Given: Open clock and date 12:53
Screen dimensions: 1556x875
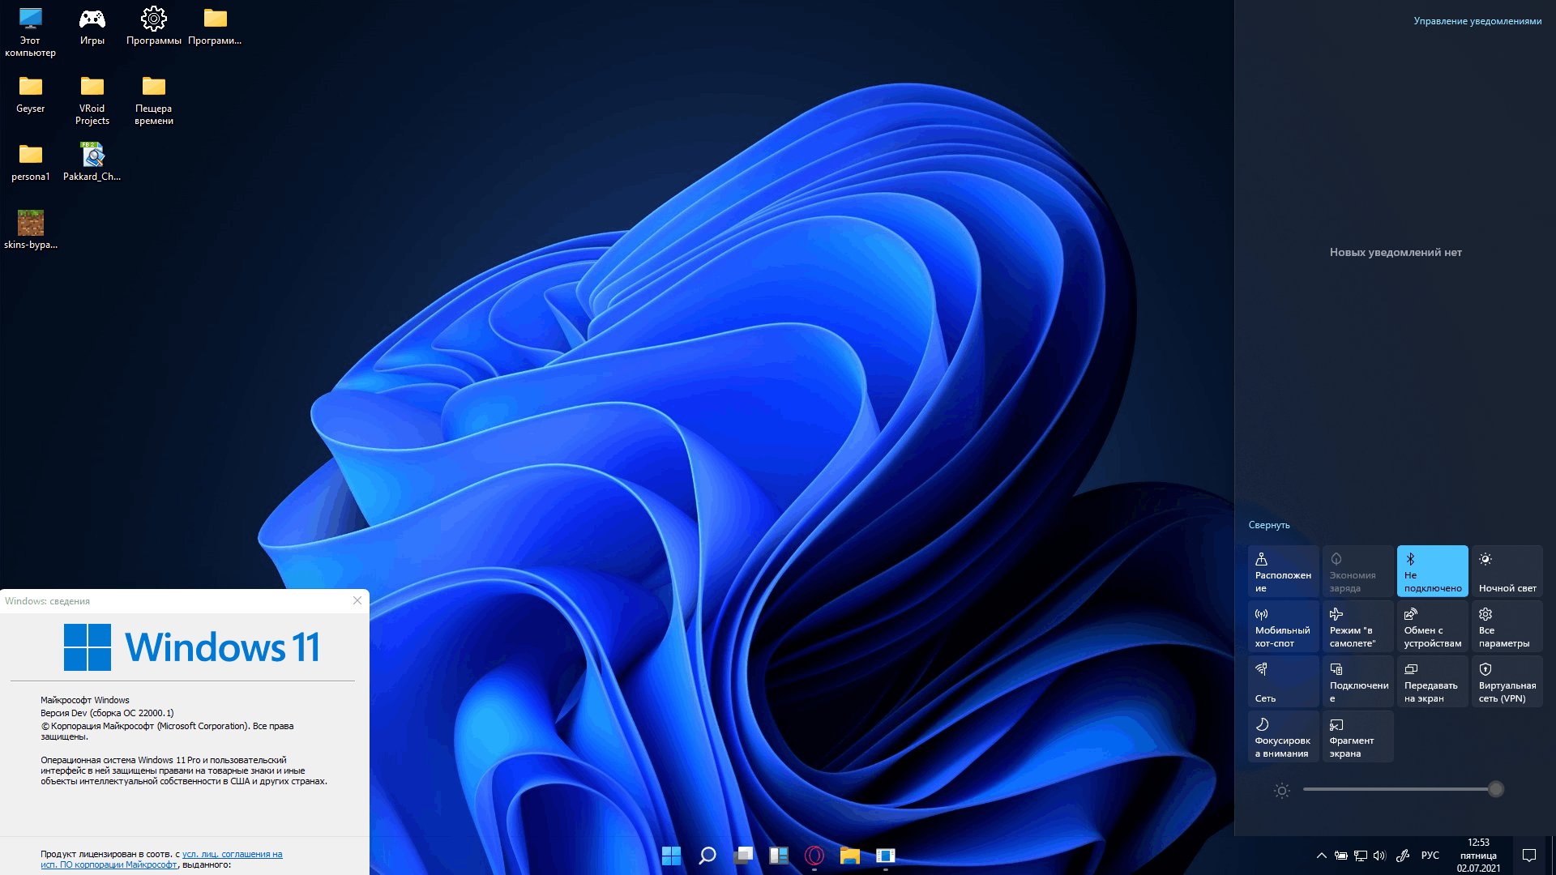Looking at the screenshot, I should [1479, 856].
